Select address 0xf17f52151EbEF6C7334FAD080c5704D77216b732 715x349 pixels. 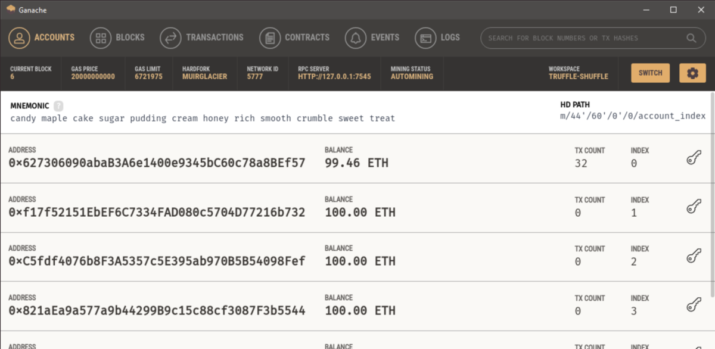point(157,213)
